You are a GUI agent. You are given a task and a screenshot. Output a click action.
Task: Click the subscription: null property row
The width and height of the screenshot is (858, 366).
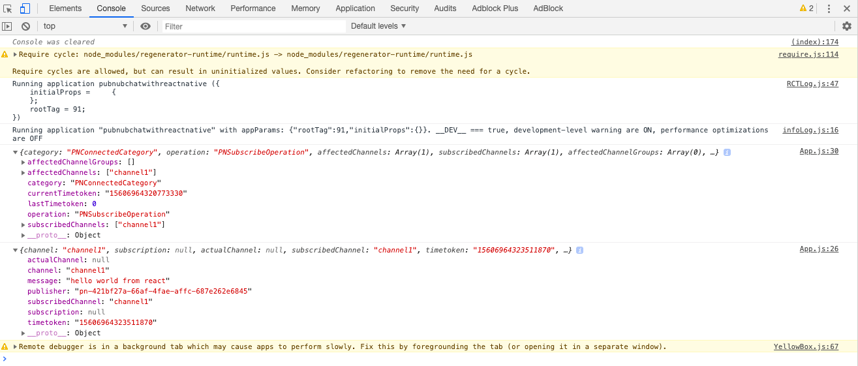point(66,312)
